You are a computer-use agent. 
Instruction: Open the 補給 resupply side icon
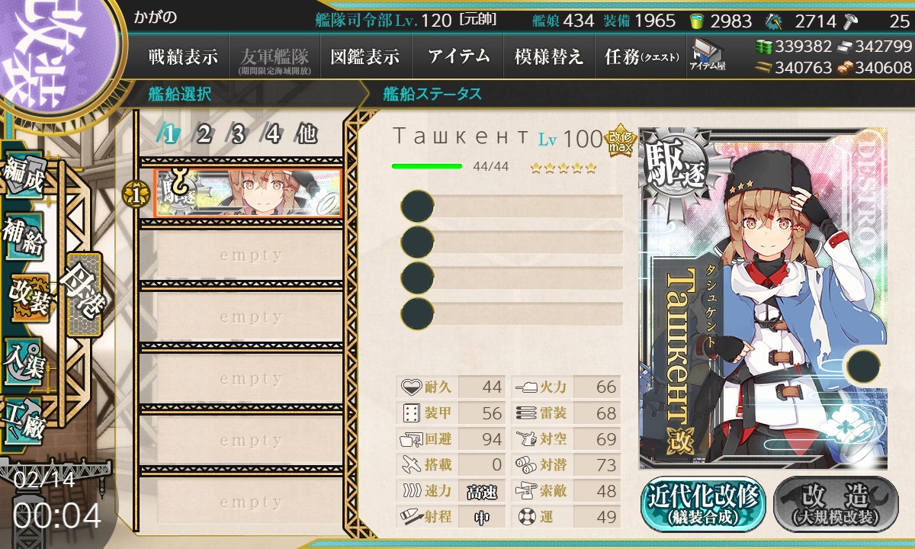click(x=23, y=236)
